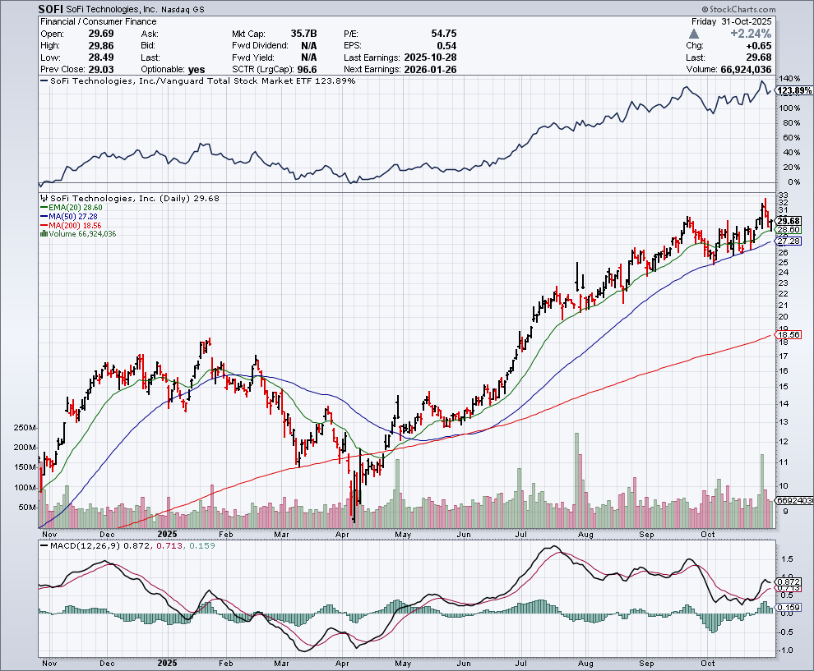The image size is (814, 671).
Task: Click the 27.28 MA(50) axis tag
Action: (x=788, y=241)
